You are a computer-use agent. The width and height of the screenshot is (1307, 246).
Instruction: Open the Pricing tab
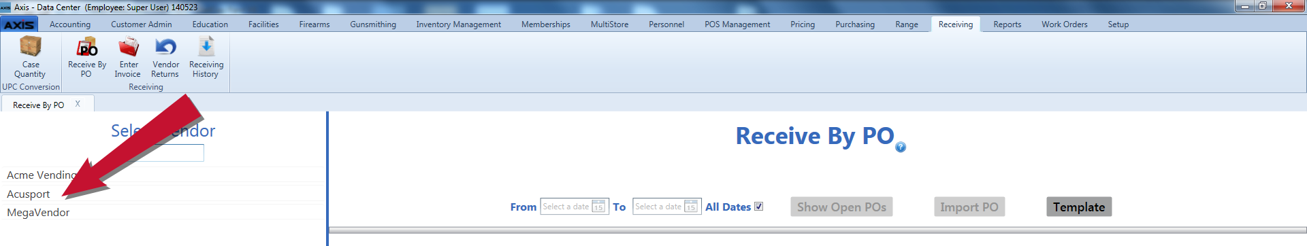point(803,24)
